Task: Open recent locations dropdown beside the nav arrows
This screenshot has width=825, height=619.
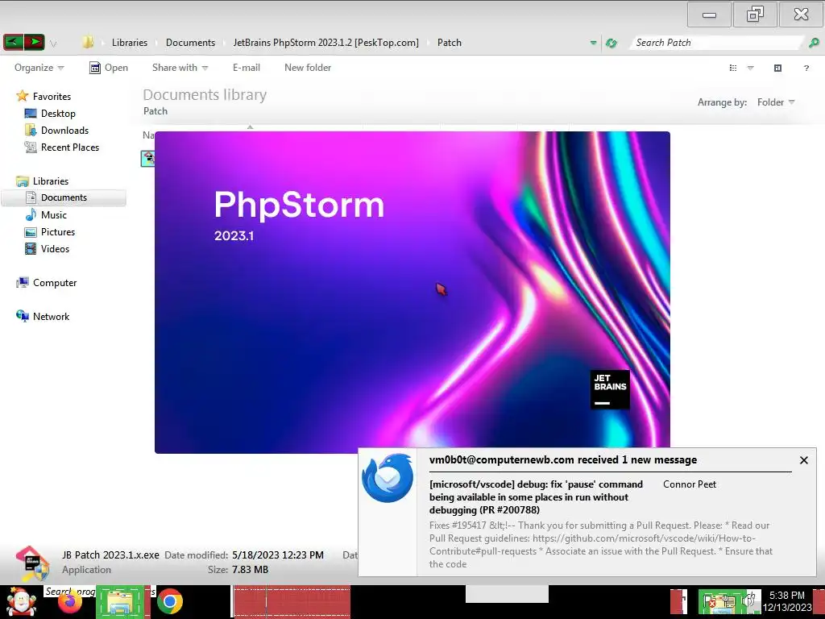Action: click(53, 44)
